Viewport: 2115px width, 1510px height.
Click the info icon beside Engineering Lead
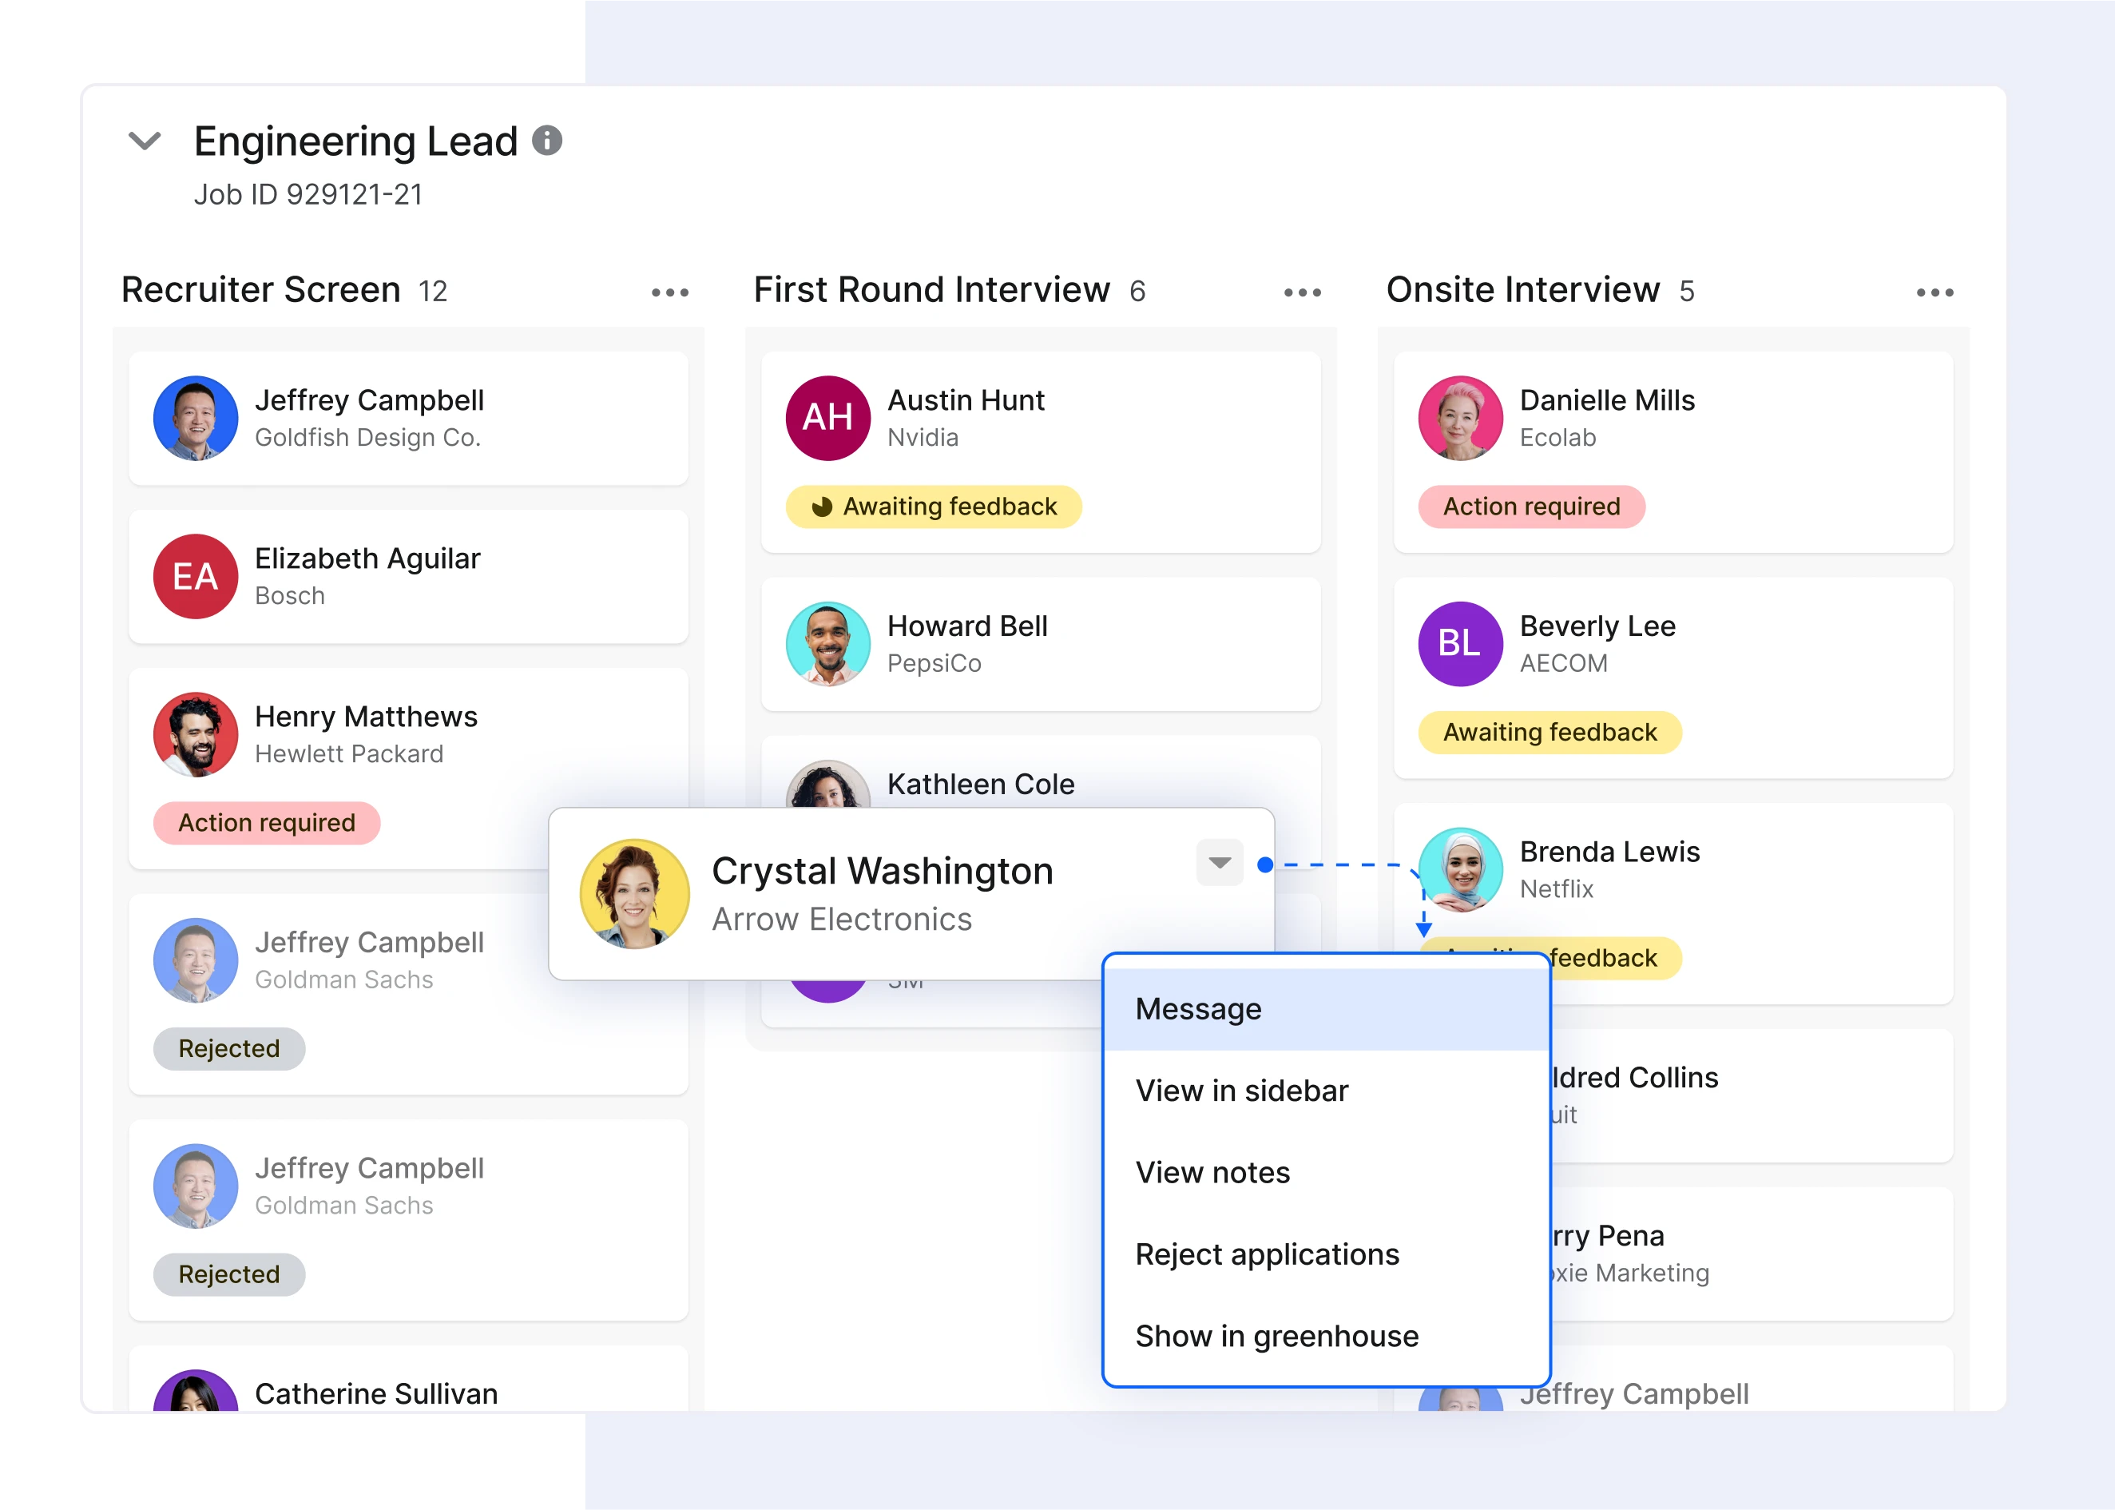click(546, 141)
